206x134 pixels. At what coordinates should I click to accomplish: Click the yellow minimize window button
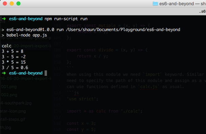tap(12, 3)
